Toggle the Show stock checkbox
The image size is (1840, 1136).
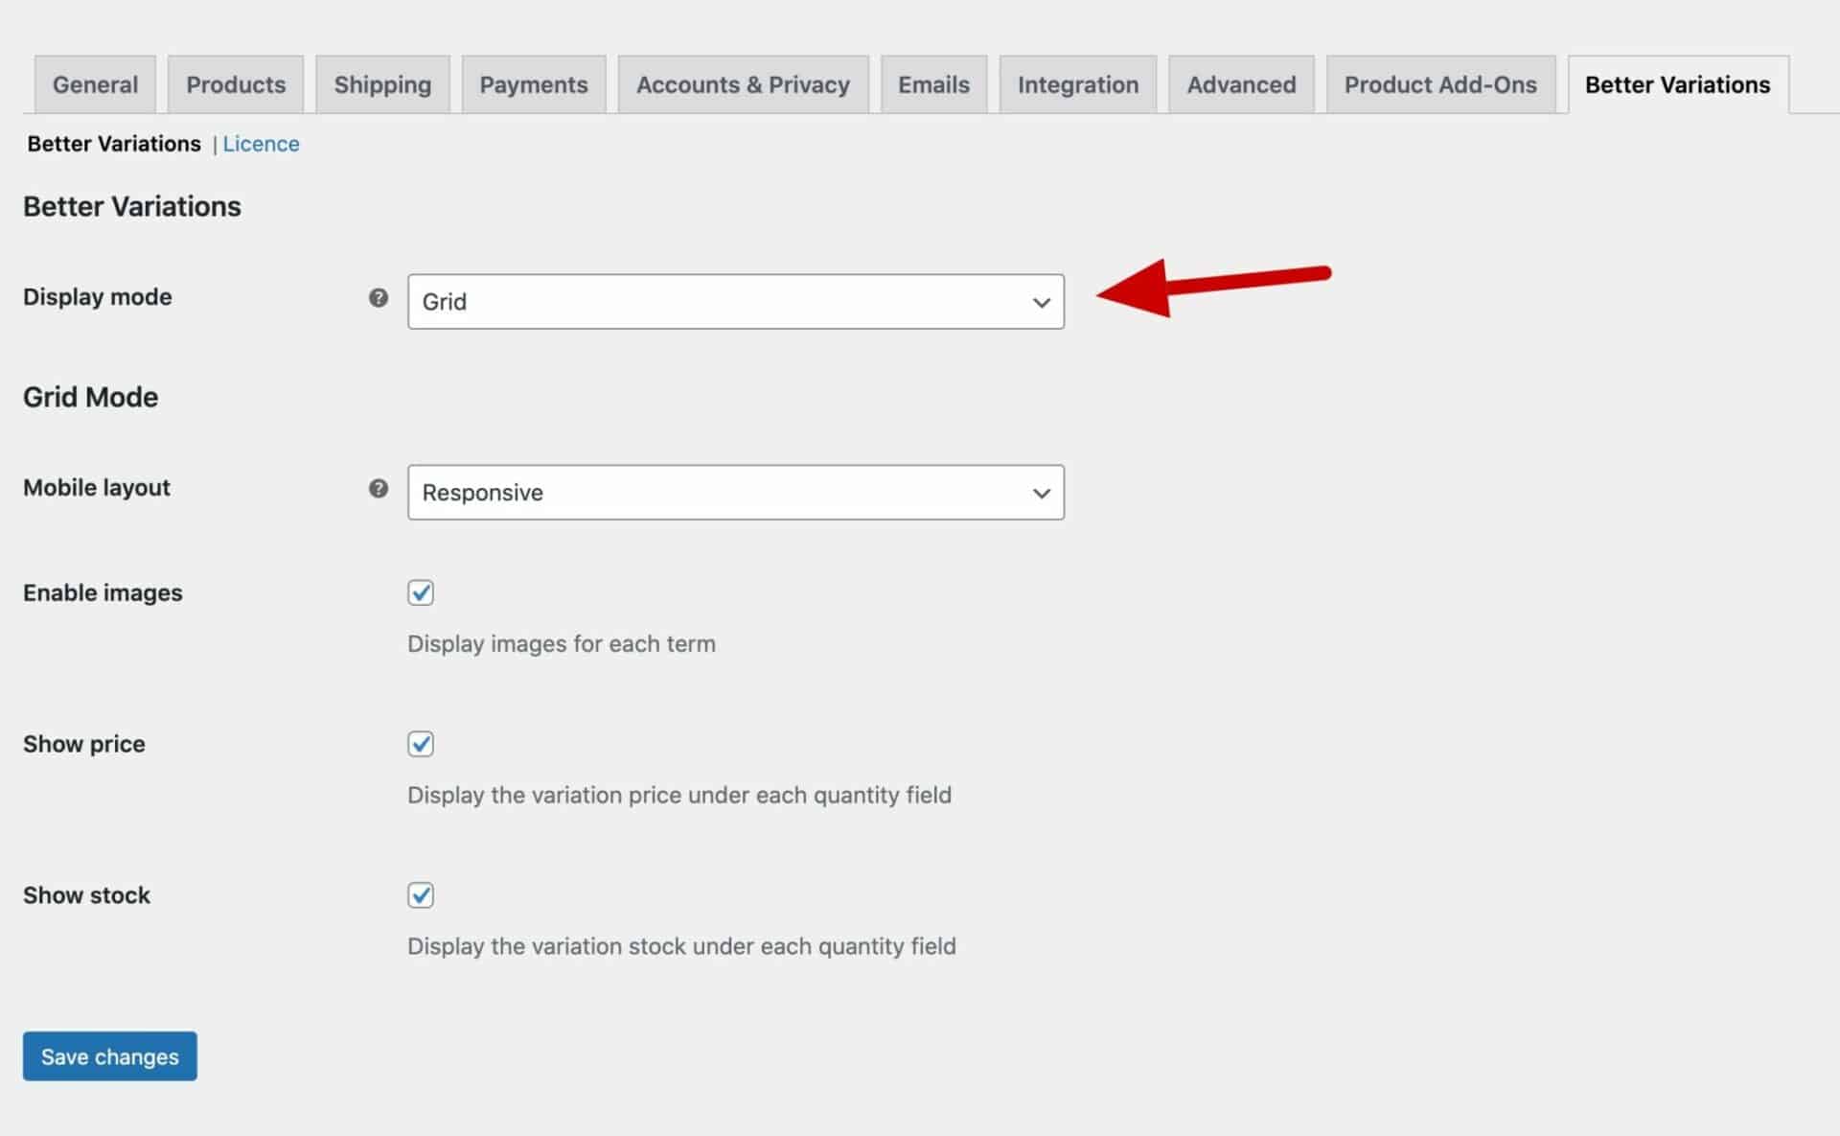point(421,895)
